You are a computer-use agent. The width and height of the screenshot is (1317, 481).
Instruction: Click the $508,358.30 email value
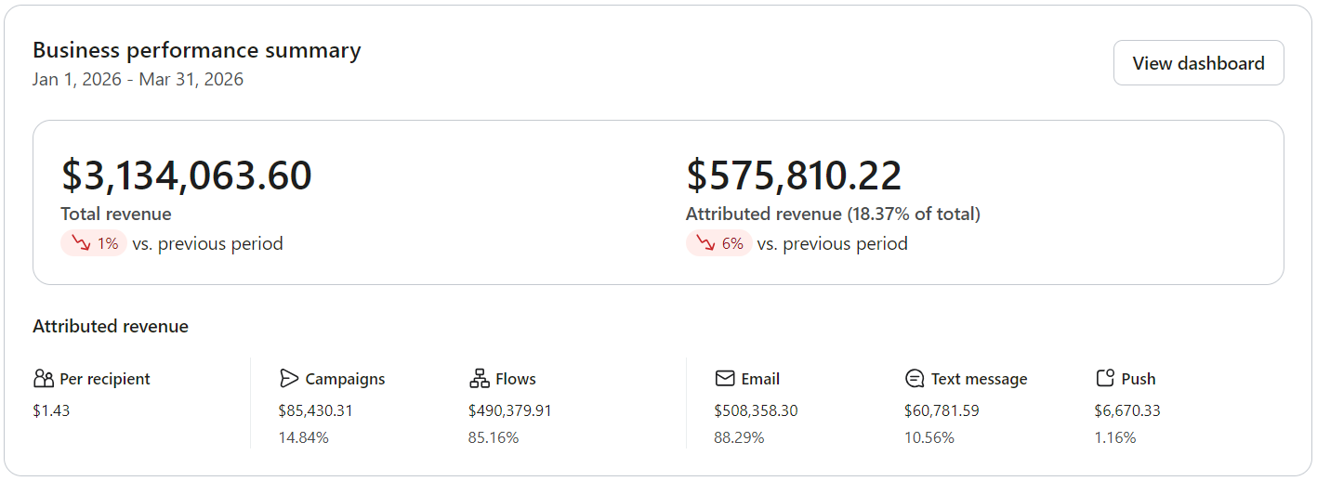click(x=756, y=410)
